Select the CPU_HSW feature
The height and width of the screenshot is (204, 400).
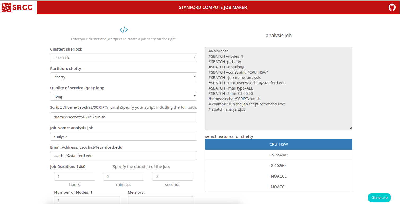[279, 144]
